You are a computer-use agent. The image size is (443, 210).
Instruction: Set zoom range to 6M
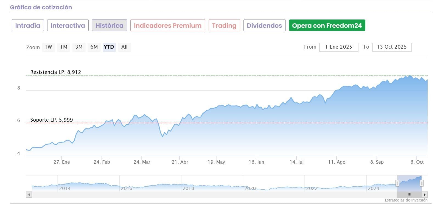(94, 47)
